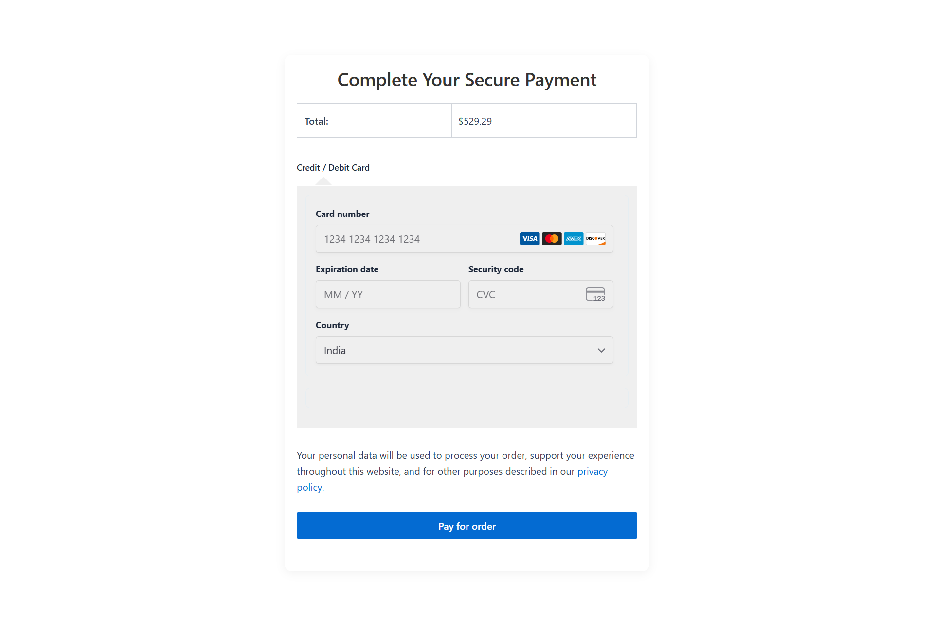Click the Card number label
Viewport: 934px width, 626px height.
[x=342, y=214]
